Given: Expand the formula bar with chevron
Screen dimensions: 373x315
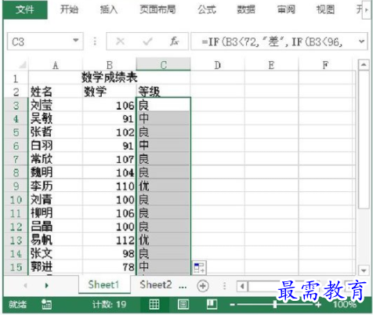Looking at the screenshot, I should point(362,42).
